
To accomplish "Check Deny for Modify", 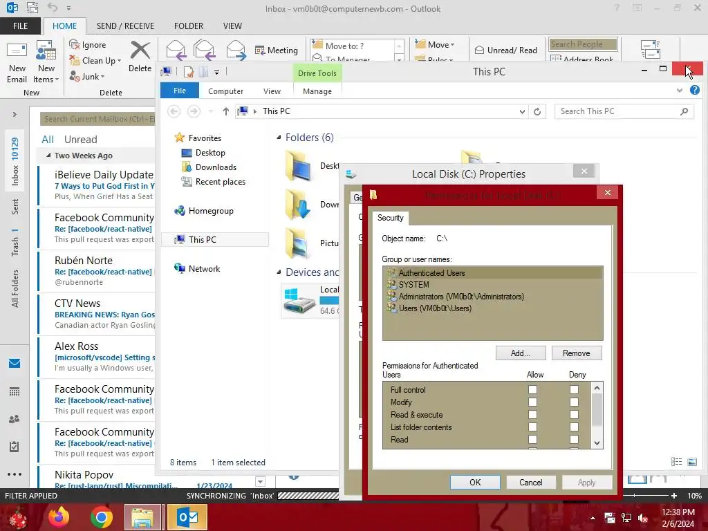I will coord(574,402).
